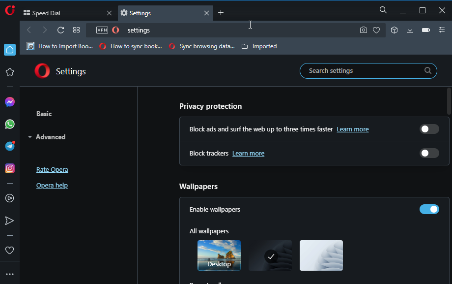Open Telegram in the sidebar

point(10,146)
